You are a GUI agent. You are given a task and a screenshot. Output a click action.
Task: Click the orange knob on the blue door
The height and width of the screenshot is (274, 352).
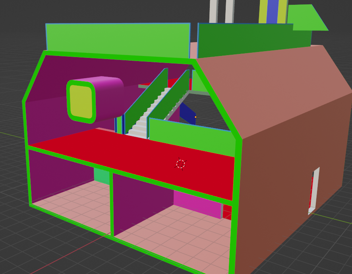coord(195,117)
